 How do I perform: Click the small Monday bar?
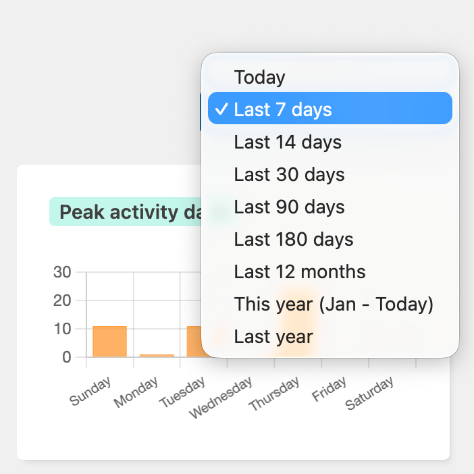[x=157, y=355]
